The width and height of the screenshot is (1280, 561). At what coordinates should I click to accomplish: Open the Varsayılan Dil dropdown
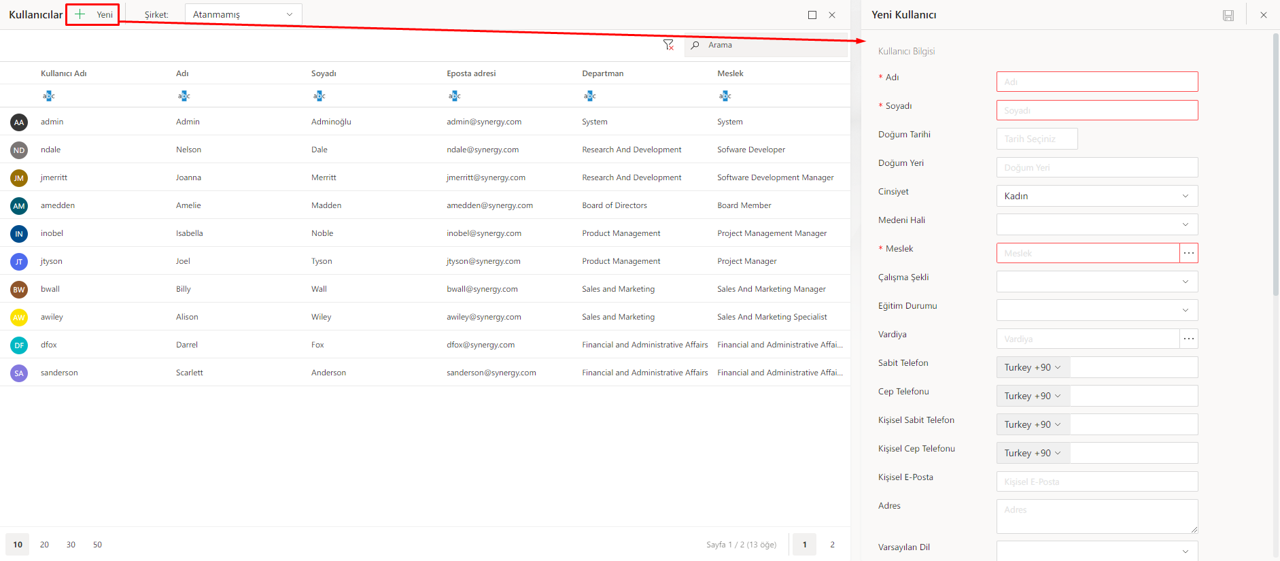(x=1097, y=551)
